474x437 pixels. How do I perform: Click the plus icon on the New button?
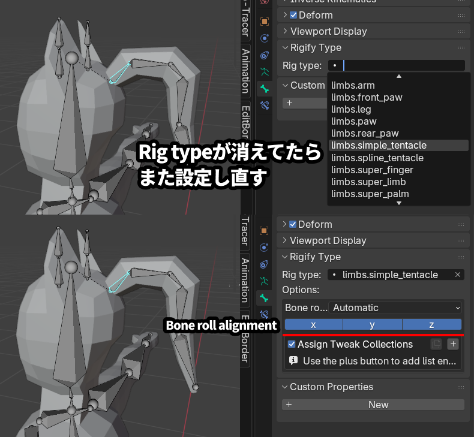pos(289,405)
